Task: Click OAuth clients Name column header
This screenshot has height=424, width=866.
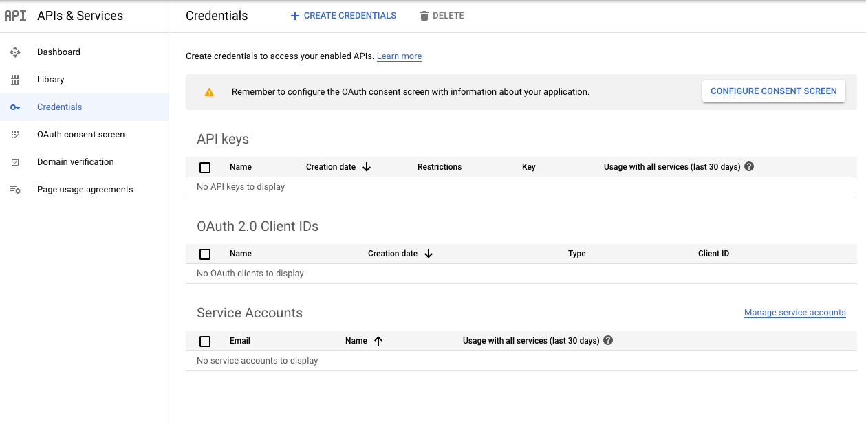Action: pos(241,254)
